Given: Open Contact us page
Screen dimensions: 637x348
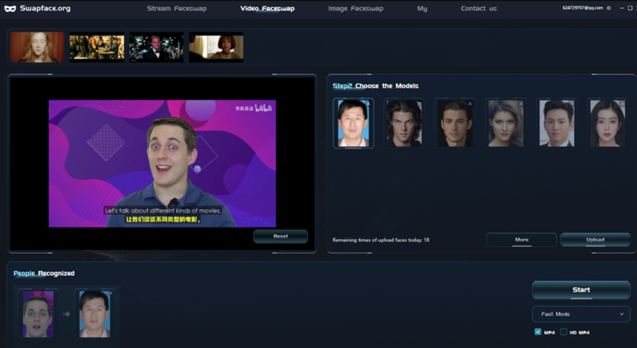Looking at the screenshot, I should 479,9.
